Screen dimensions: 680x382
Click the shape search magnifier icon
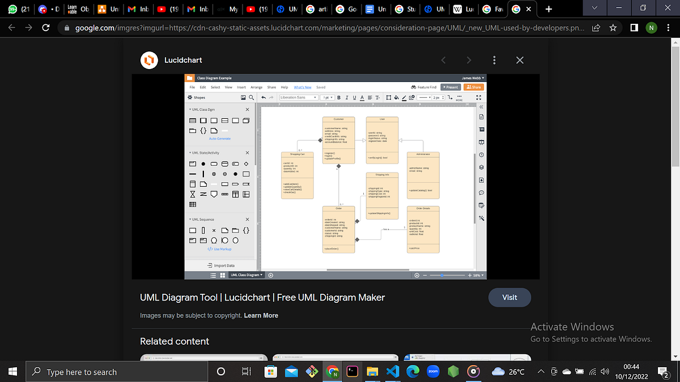point(251,97)
